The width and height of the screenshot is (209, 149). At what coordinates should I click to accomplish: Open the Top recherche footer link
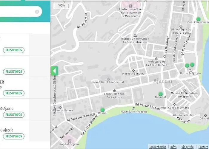(158, 147)
